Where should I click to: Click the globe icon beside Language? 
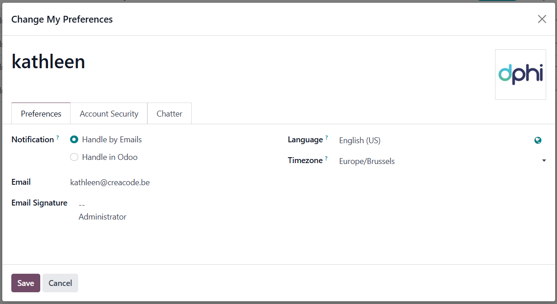point(538,140)
